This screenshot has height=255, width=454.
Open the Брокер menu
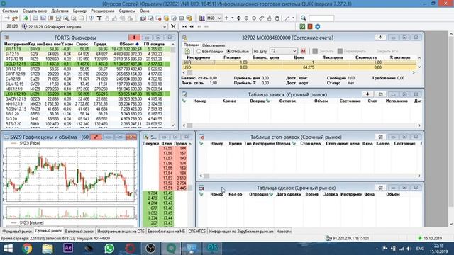pyautogui.click(x=79, y=11)
